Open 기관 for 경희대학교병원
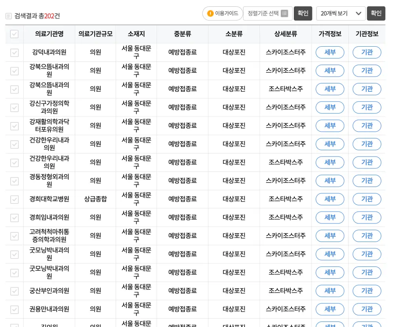The height and width of the screenshot is (327, 396). (x=367, y=199)
